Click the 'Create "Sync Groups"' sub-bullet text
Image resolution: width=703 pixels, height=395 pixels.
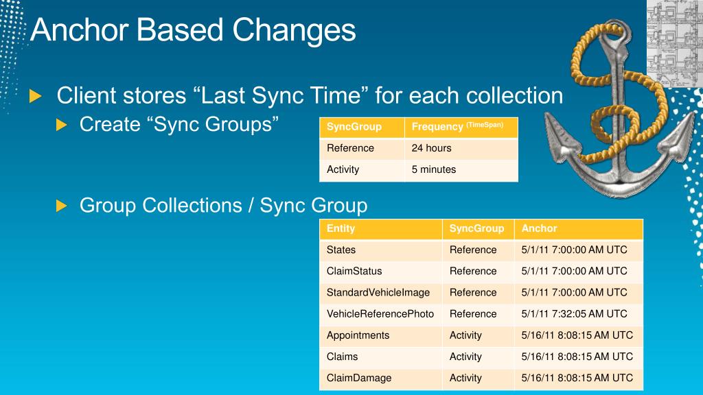[x=179, y=124]
